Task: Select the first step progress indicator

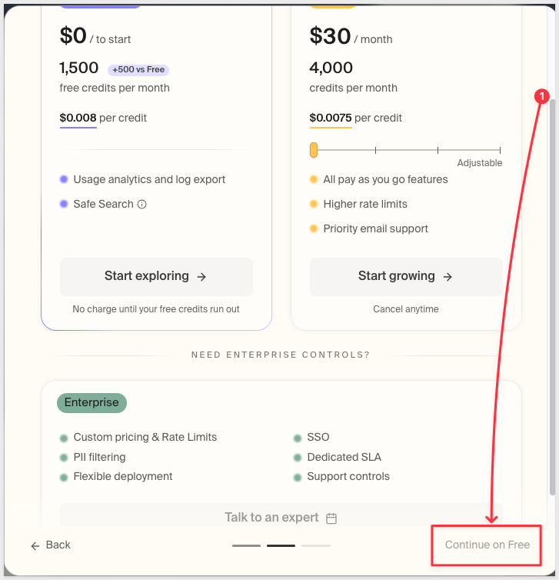Action: tap(246, 545)
